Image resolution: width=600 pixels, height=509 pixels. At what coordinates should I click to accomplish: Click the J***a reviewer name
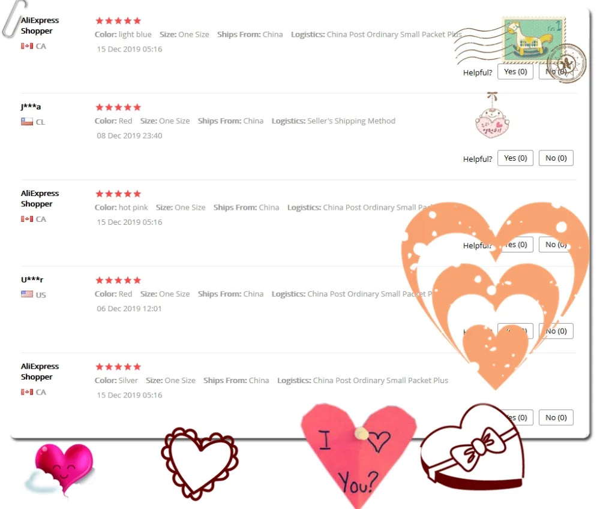click(31, 106)
